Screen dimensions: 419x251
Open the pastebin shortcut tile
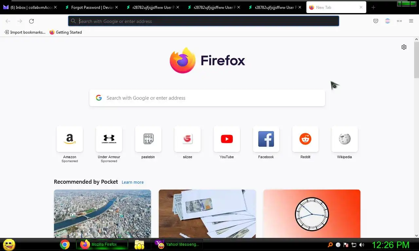coord(148,139)
